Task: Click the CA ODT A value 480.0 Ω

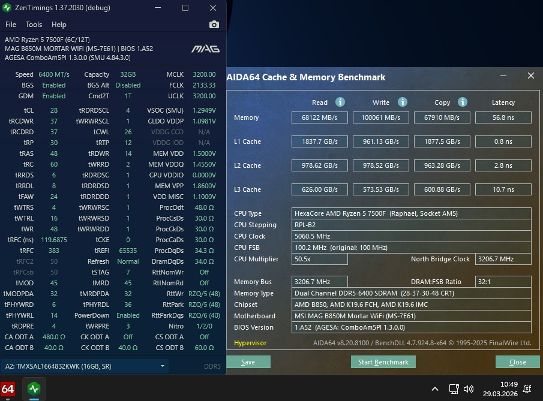Action: (x=53, y=337)
